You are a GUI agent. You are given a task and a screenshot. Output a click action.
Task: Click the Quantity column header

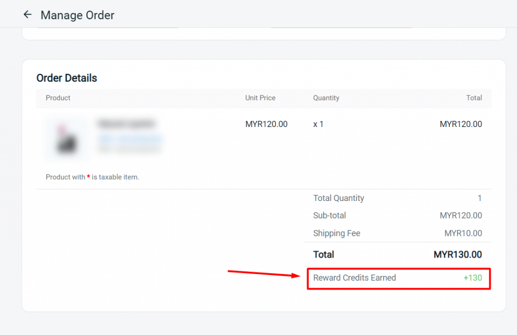[x=326, y=98]
